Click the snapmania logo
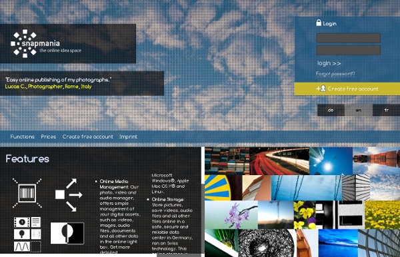The height and width of the screenshot is (257, 400). (x=46, y=43)
